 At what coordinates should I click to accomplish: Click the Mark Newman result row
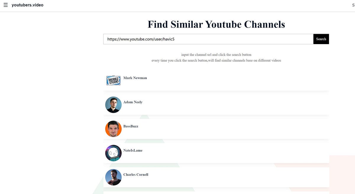pyautogui.click(x=216, y=80)
